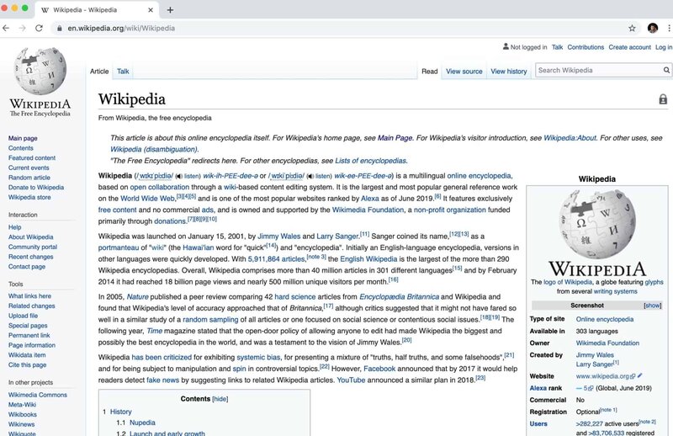Click the edit pencil icon beside website
Screen dimensions: 673x436
(639, 375)
